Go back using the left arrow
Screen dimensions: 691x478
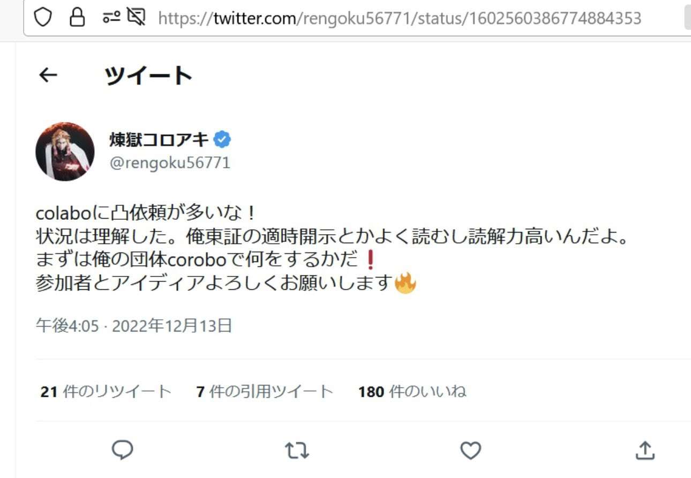(x=48, y=75)
